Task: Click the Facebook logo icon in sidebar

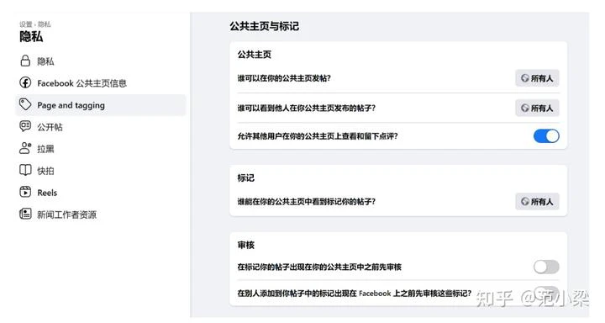Action: tap(25, 82)
